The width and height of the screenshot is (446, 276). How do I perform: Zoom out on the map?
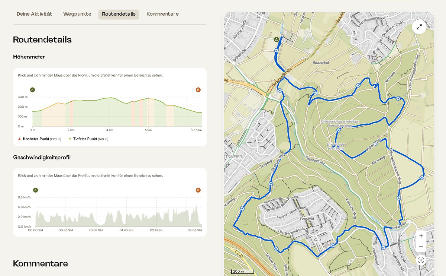(421, 247)
